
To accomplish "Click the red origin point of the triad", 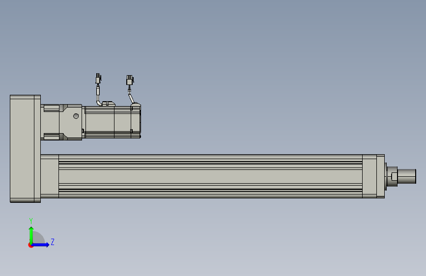I will (x=30, y=245).
